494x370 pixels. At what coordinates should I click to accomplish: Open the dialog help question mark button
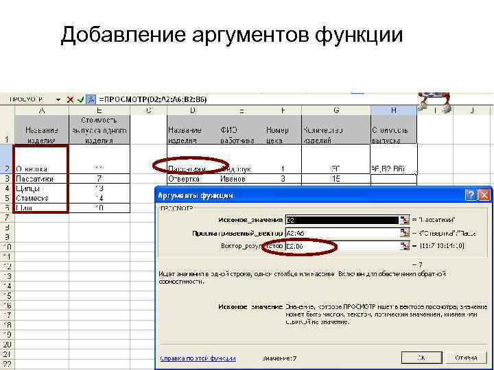click(x=471, y=195)
